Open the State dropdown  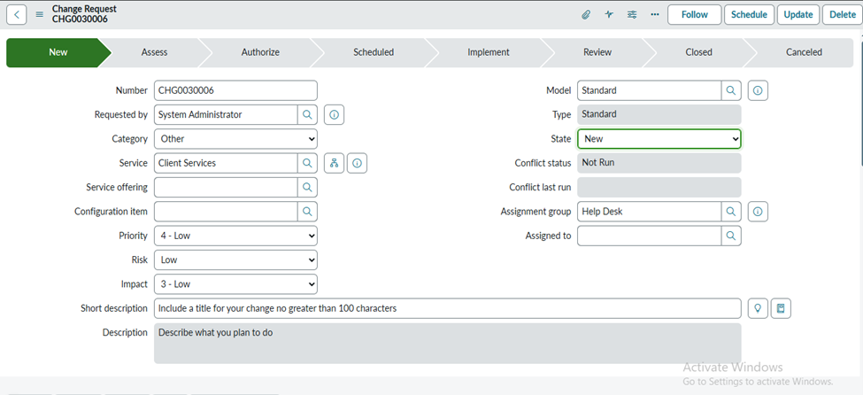(x=659, y=139)
